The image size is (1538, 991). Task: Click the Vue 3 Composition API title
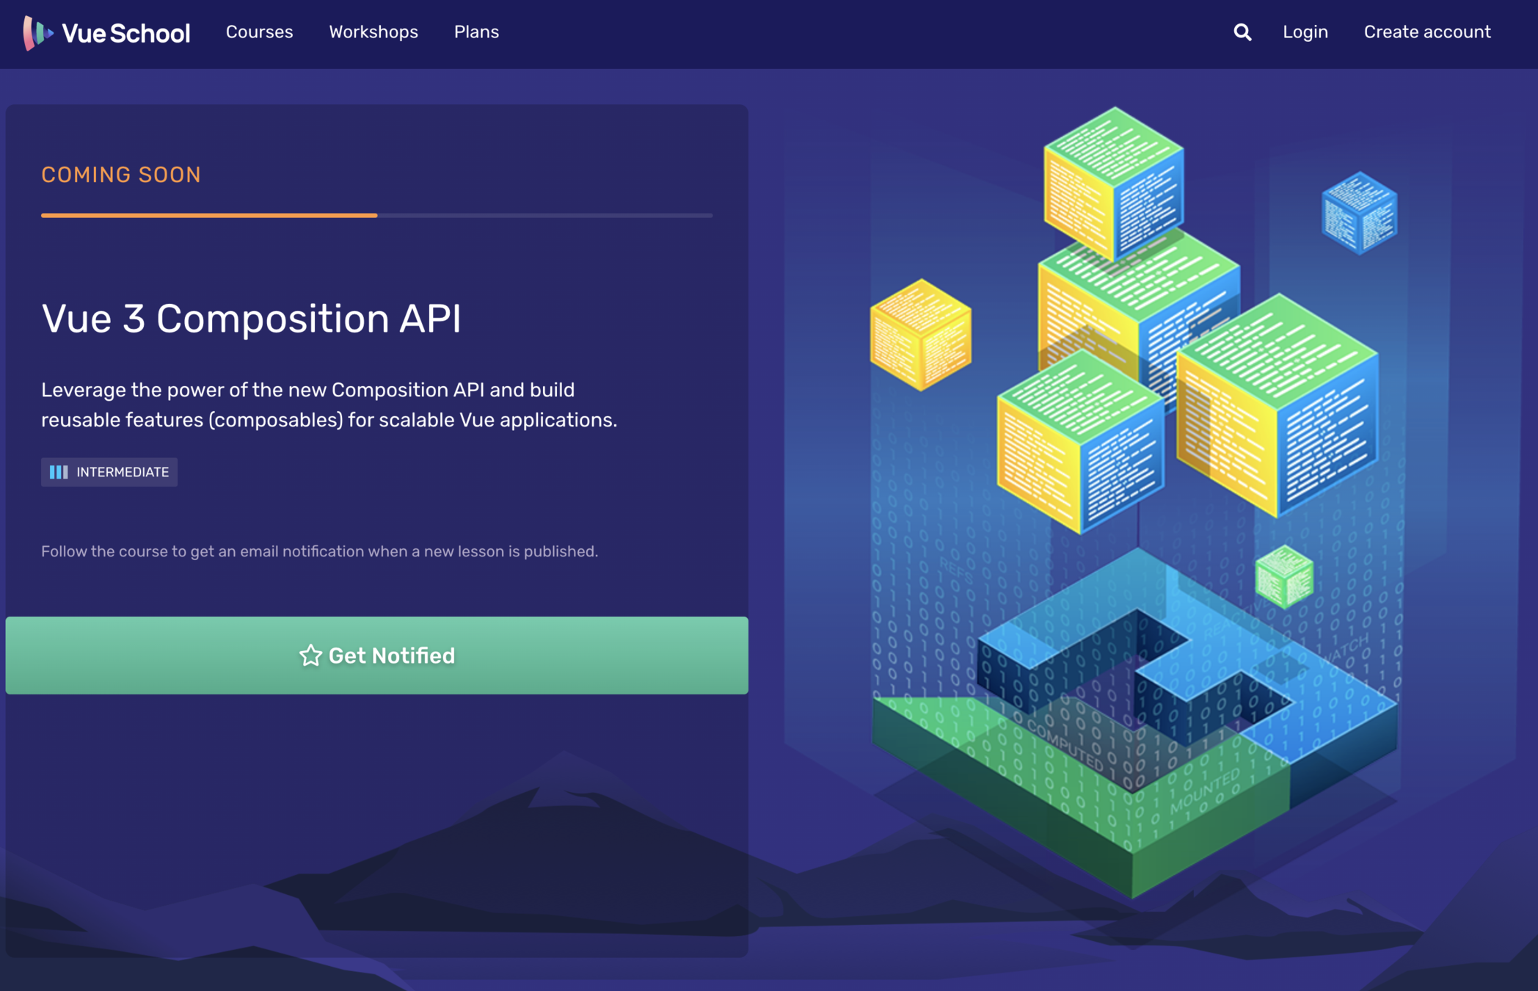point(251,319)
